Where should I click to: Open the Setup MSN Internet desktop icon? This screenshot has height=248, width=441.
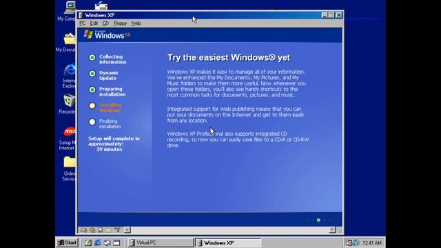tap(68, 138)
